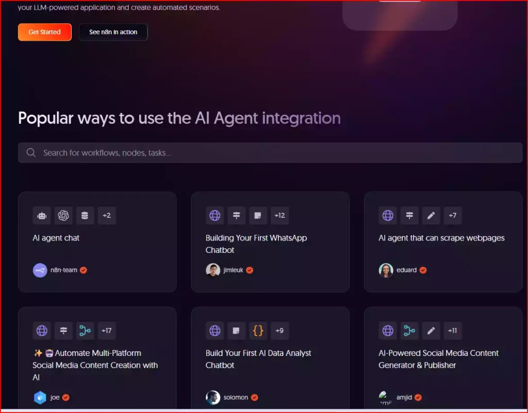Click the +9 badge on AI Data Analyst card
Image resolution: width=528 pixels, height=413 pixels.
pos(280,331)
